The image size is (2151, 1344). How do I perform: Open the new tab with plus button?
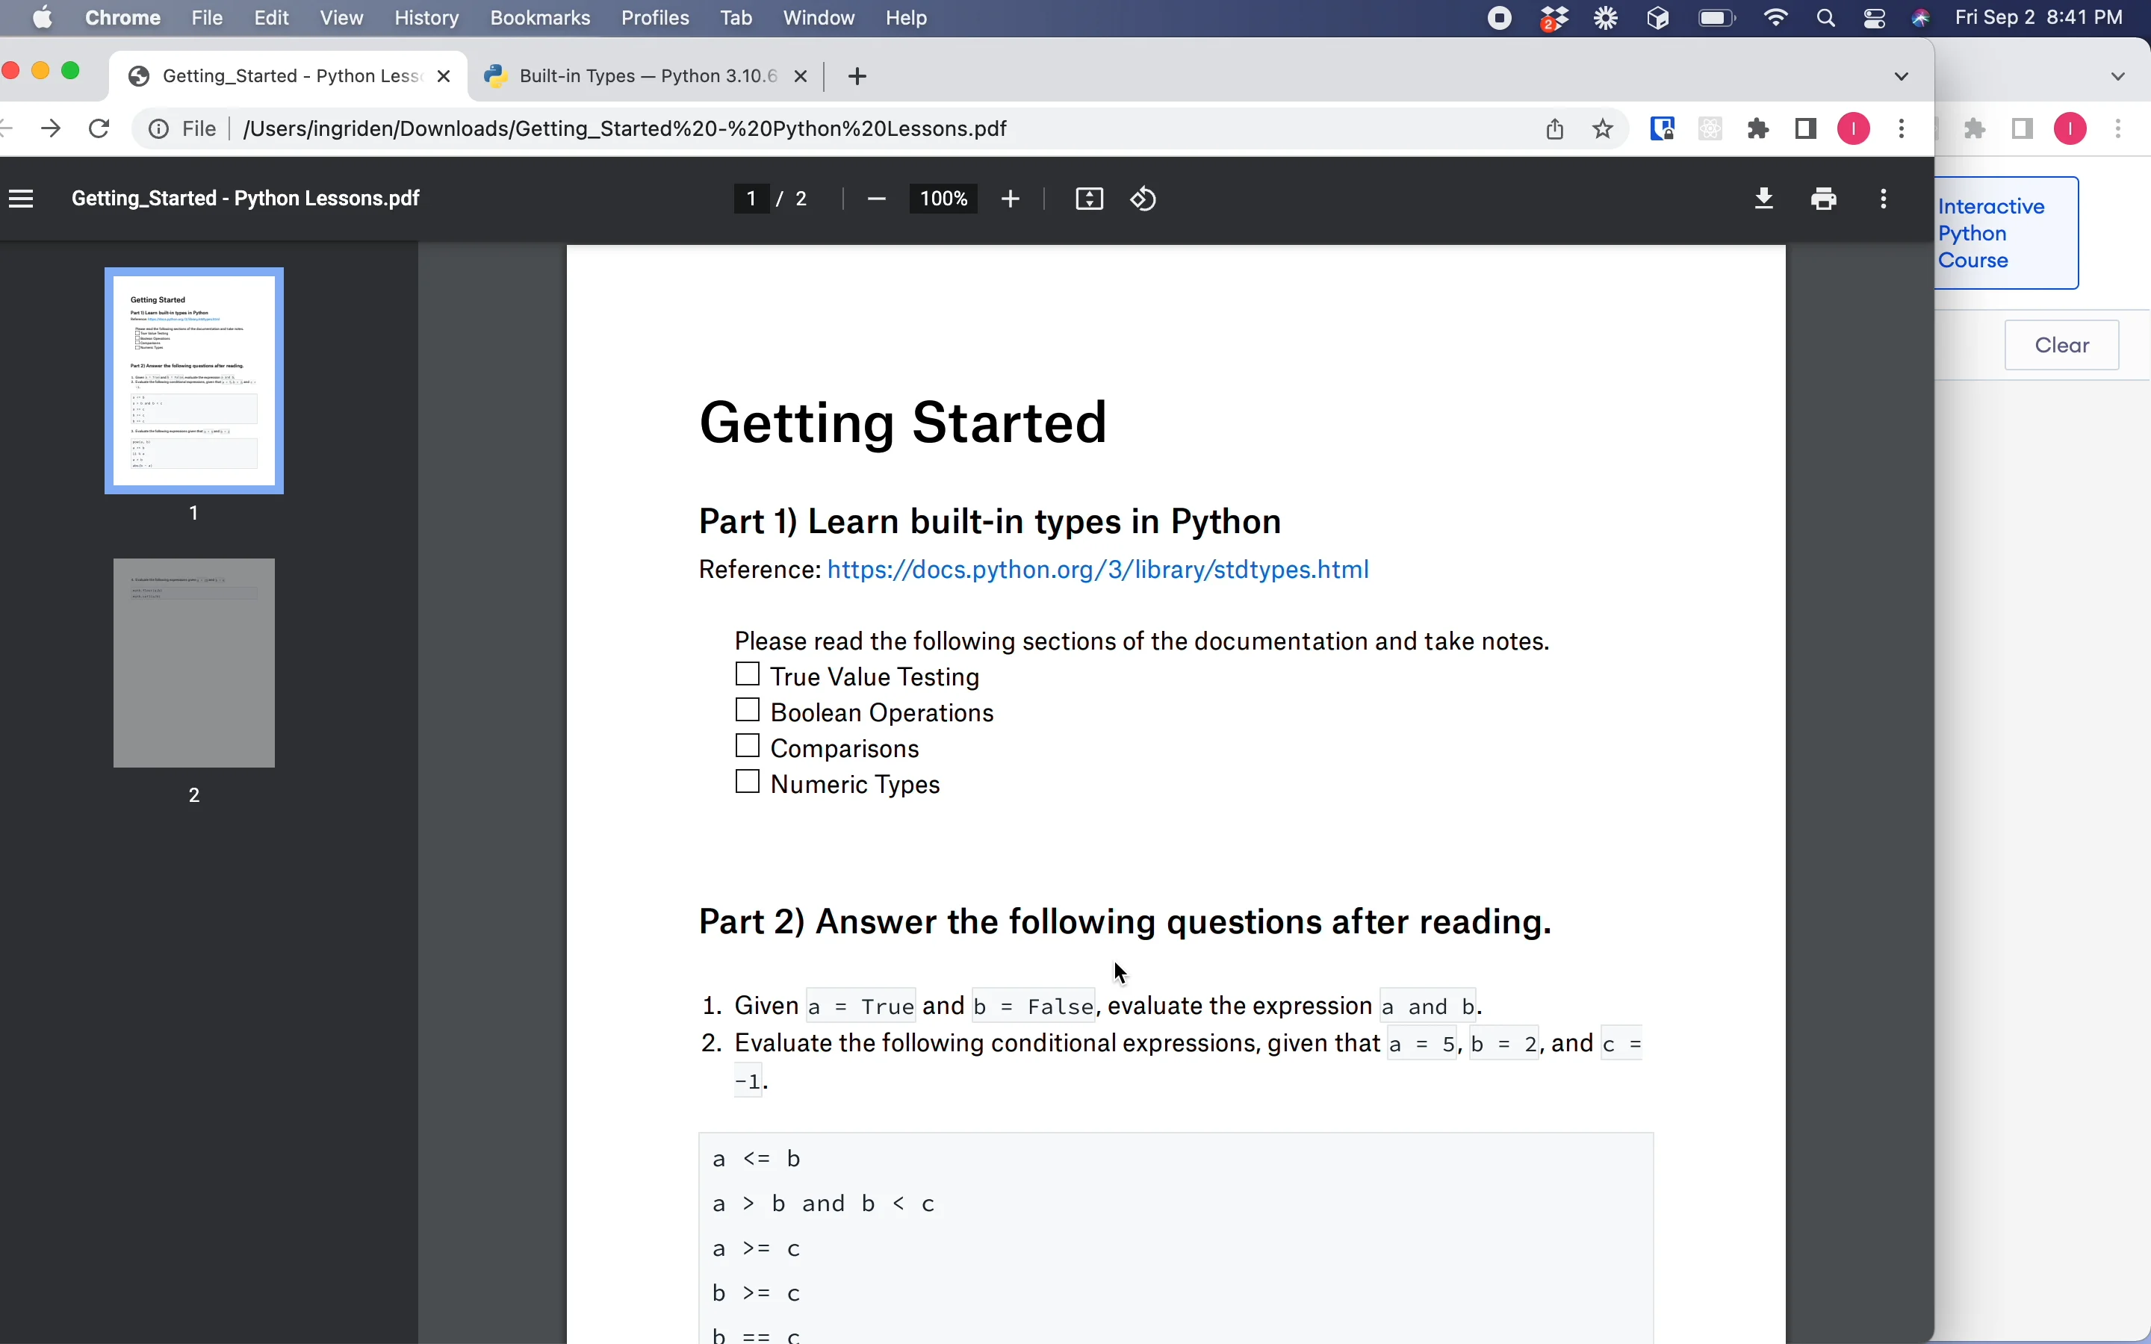[857, 76]
